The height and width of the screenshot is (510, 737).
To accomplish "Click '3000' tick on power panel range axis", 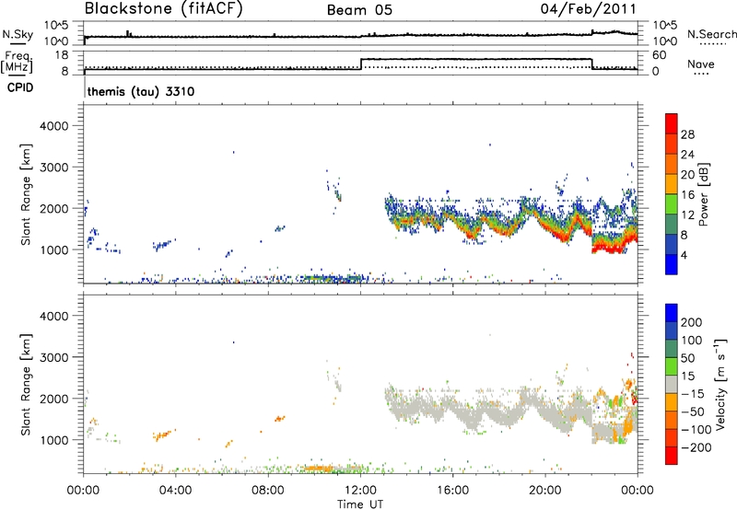I will point(54,168).
